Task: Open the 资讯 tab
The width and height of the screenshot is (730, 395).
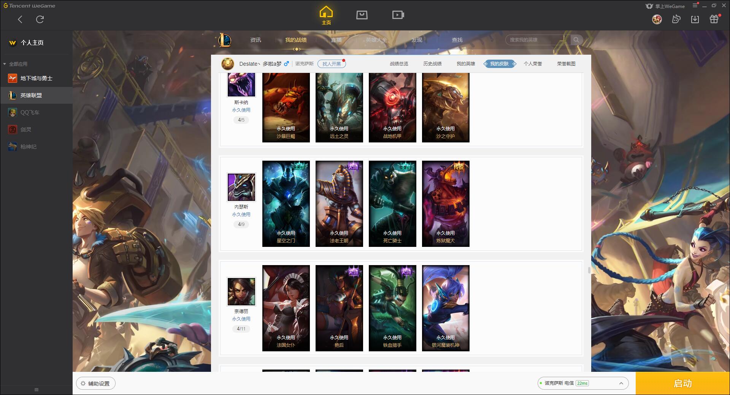Action: [x=255, y=40]
